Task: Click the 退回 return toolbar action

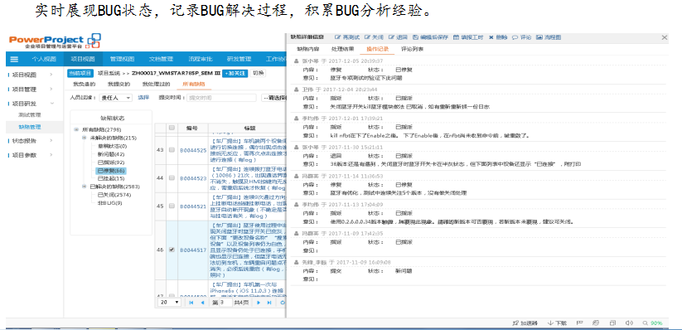Action: tap(398, 38)
